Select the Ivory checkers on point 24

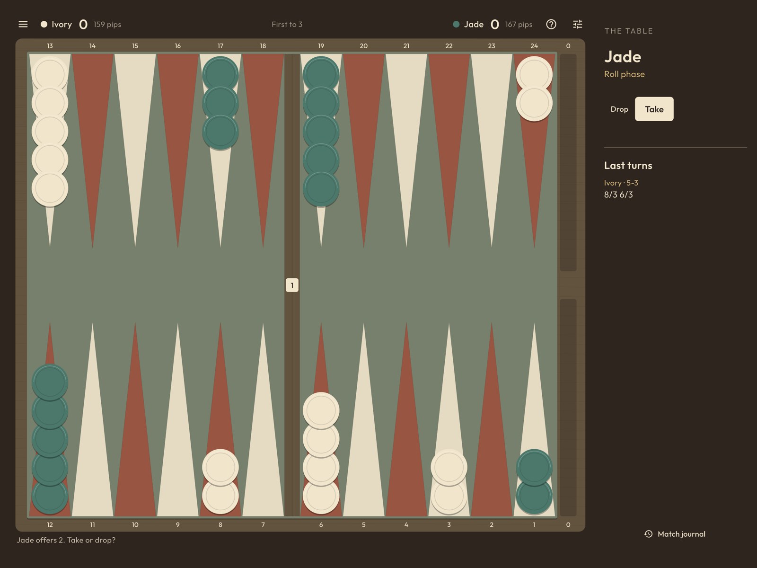pos(534,89)
